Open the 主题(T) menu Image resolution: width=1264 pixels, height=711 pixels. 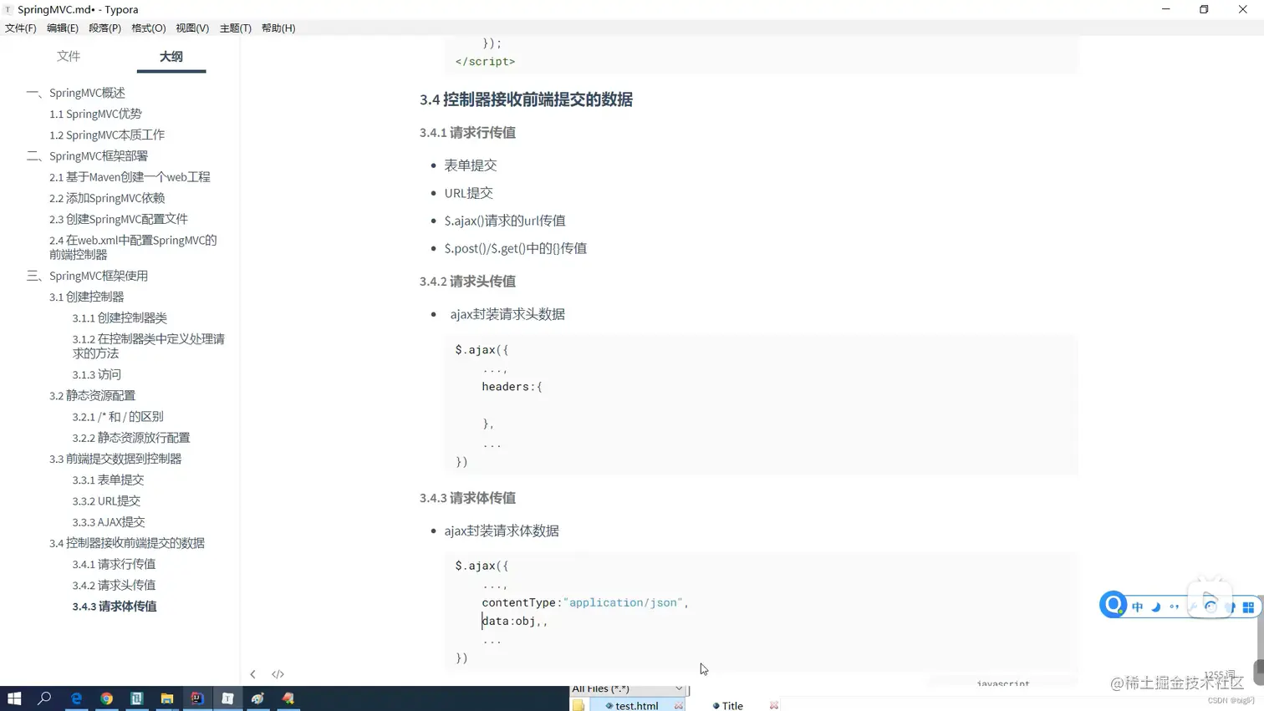235,28
